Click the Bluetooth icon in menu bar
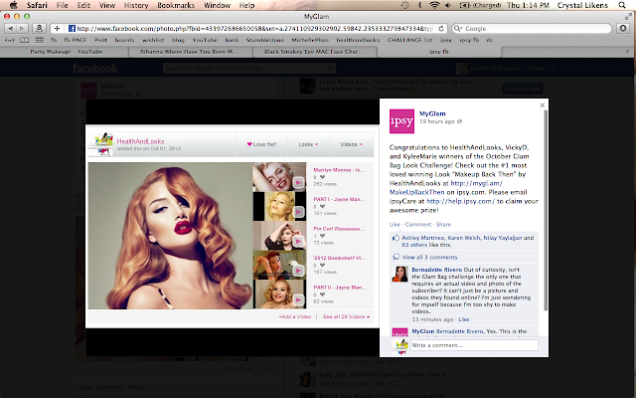 click(419, 5)
